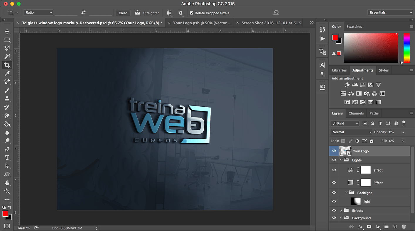Hide the Backlight group
Image resolution: width=415 pixels, height=231 pixels.
[334, 193]
